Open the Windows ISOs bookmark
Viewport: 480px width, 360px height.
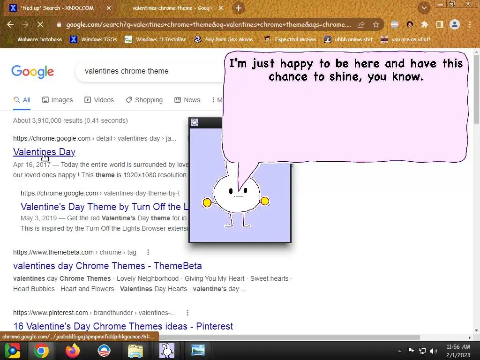[x=93, y=39]
